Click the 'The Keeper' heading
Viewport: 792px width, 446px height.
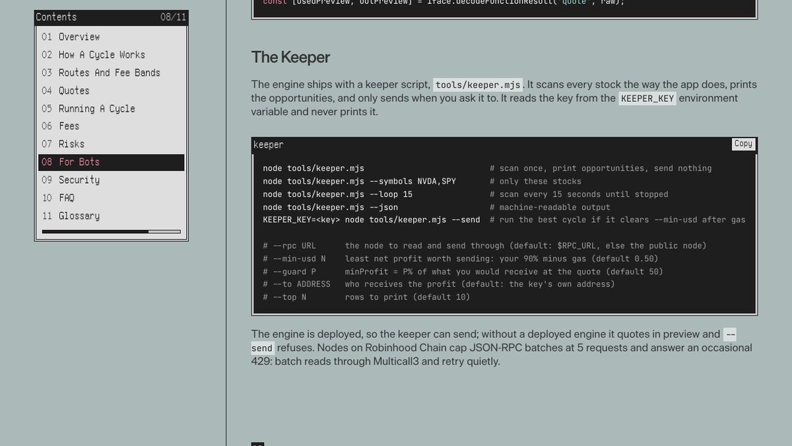(x=290, y=57)
